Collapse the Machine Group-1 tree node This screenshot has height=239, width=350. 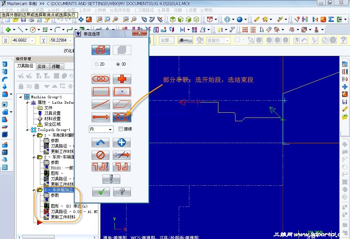coord(21,97)
